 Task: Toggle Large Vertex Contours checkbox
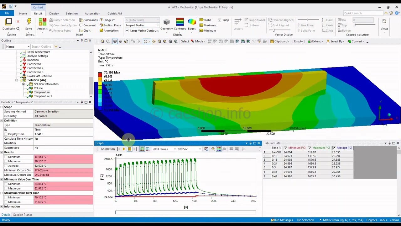point(127,30)
